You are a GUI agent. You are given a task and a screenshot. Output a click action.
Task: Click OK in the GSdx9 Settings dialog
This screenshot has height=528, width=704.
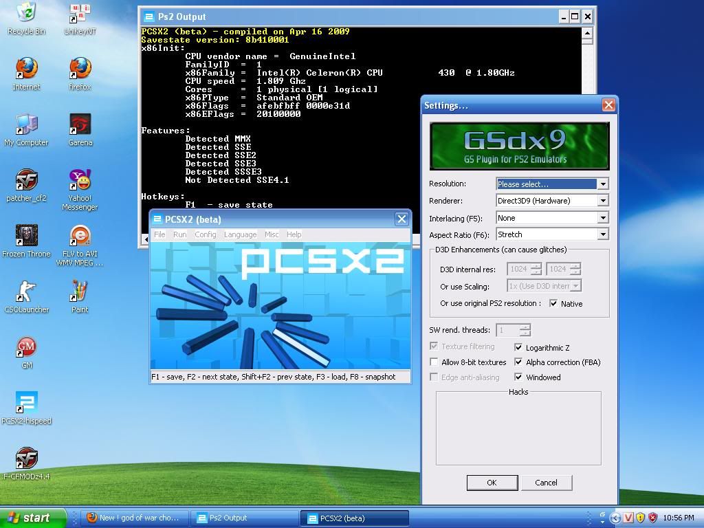pyautogui.click(x=492, y=483)
